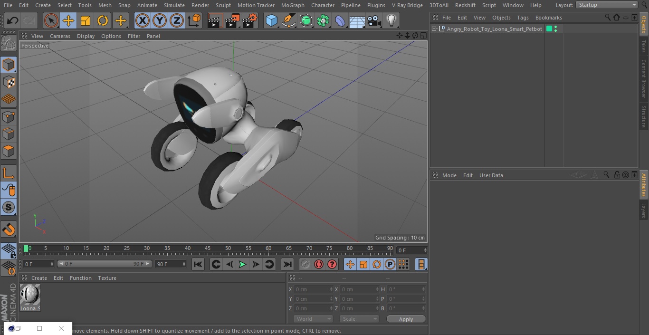
Task: Go to end of animation
Action: [x=287, y=264]
